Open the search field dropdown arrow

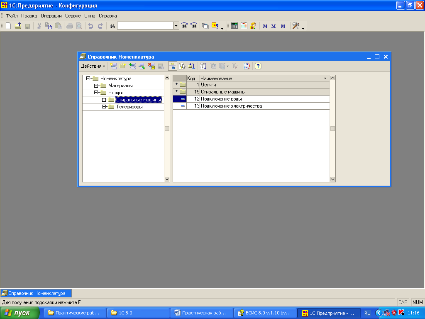pos(176,26)
